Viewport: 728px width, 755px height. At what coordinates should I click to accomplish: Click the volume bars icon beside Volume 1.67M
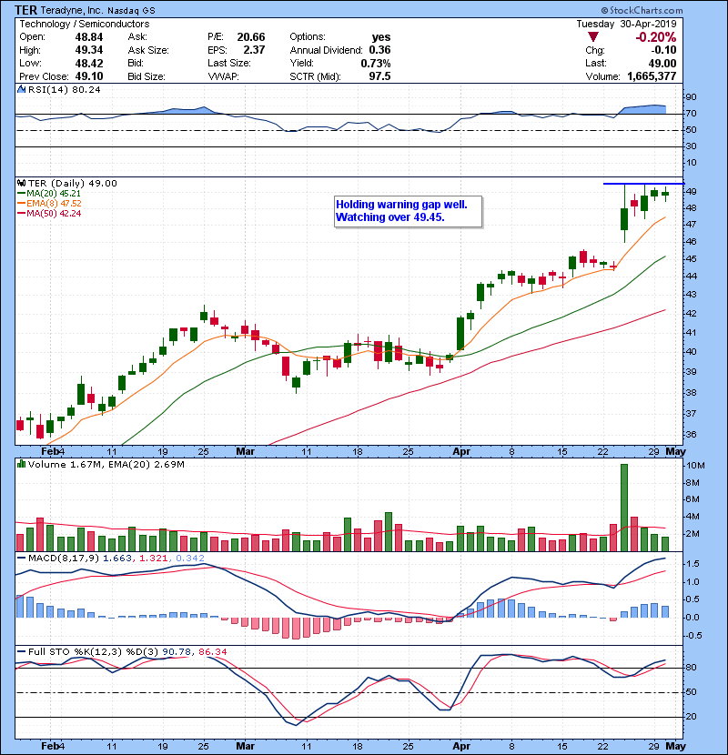pos(21,464)
